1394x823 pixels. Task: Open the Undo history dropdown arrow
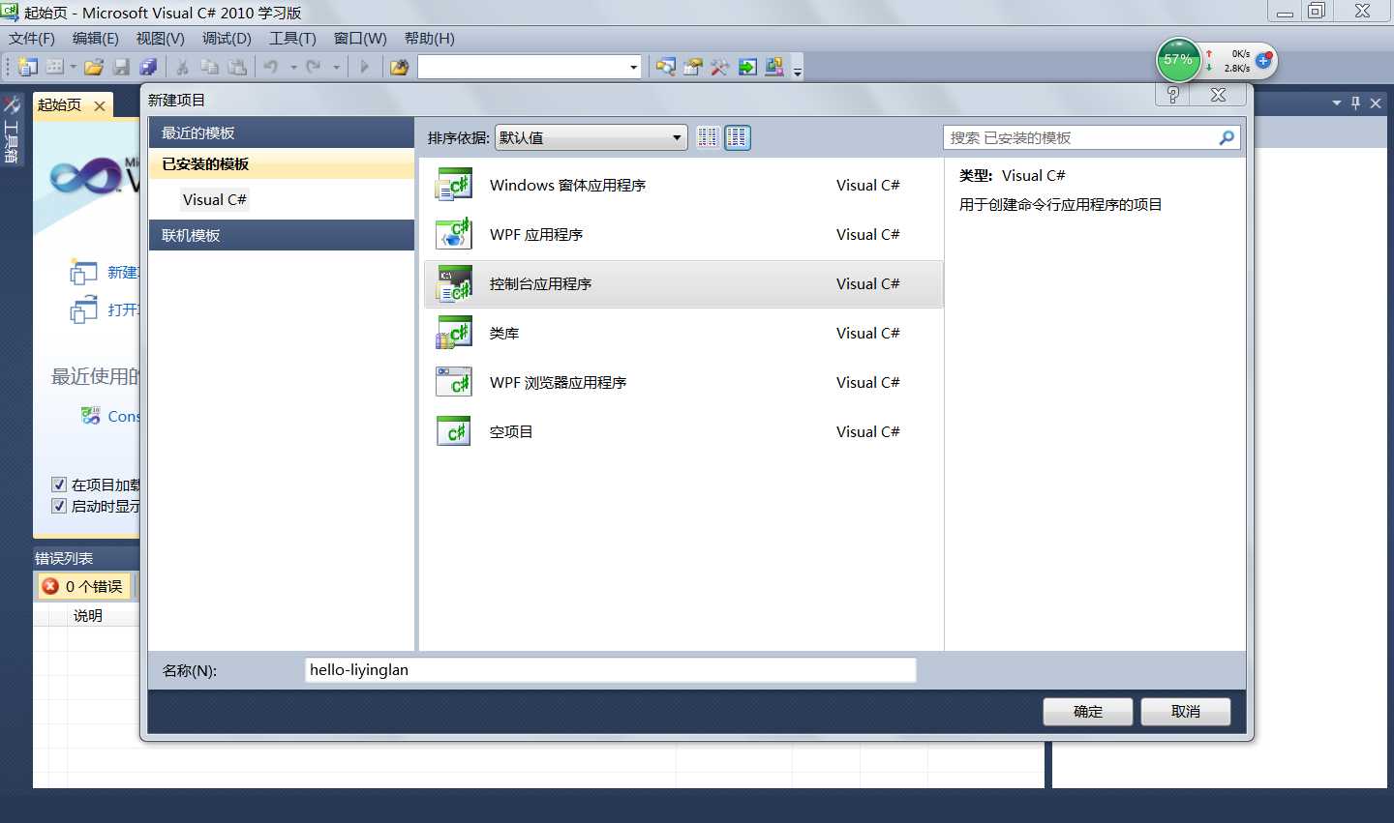(293, 67)
